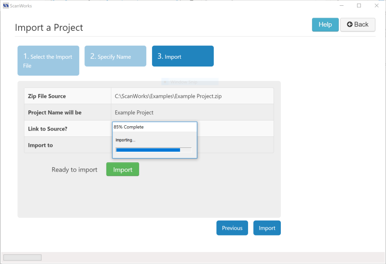Click the Zip File Source label

[47, 96]
